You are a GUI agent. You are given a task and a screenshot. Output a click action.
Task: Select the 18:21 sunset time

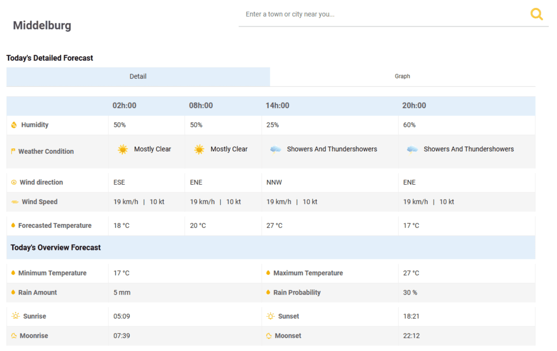[x=411, y=316]
